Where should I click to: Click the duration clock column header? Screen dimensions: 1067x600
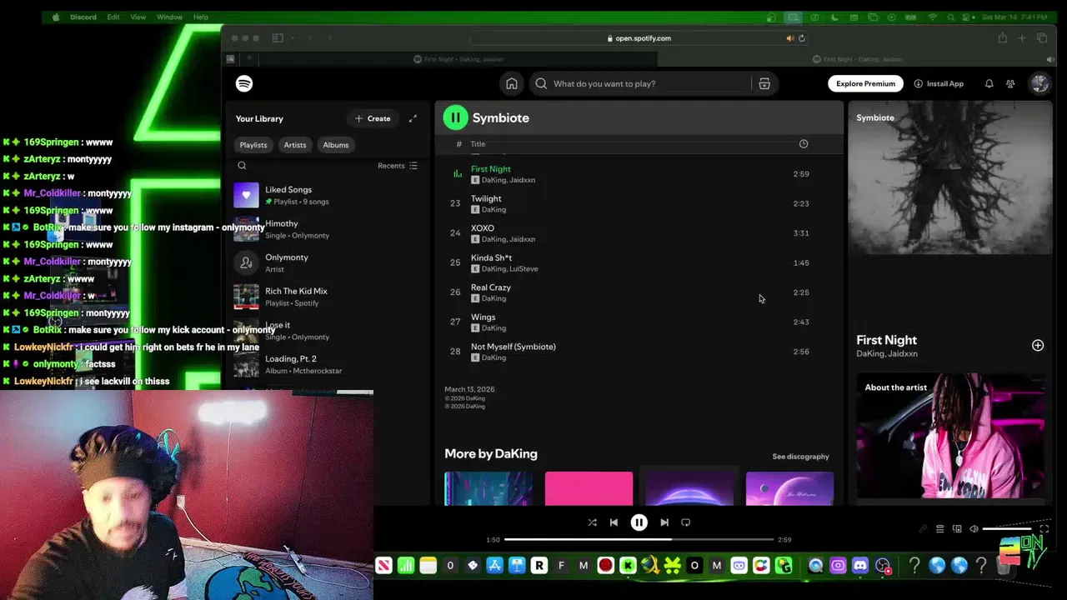tap(804, 144)
